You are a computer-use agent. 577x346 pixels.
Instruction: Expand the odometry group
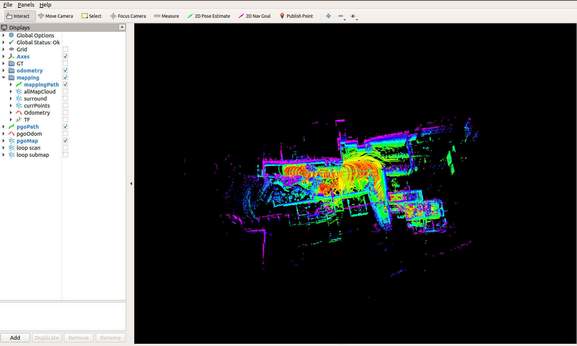click(4, 70)
